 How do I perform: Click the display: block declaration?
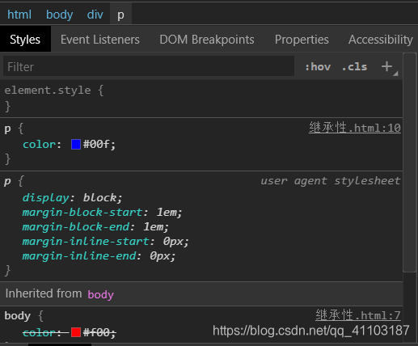point(72,198)
